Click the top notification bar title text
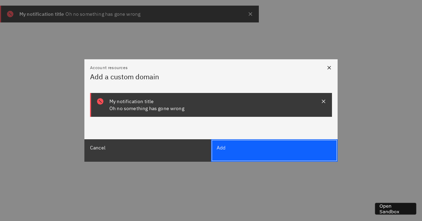 click(x=41, y=14)
